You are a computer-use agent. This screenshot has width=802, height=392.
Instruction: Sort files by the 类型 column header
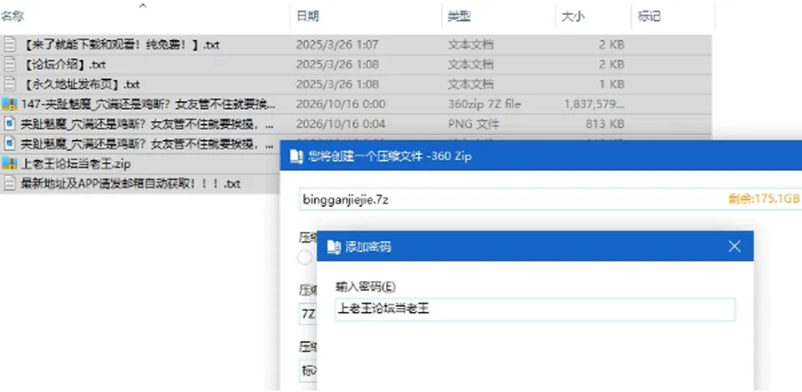459,17
